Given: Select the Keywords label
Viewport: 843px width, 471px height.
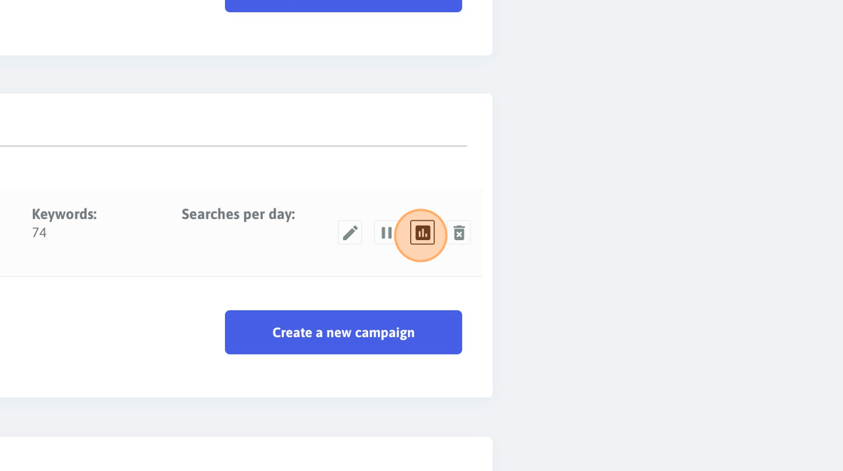Looking at the screenshot, I should pos(64,214).
